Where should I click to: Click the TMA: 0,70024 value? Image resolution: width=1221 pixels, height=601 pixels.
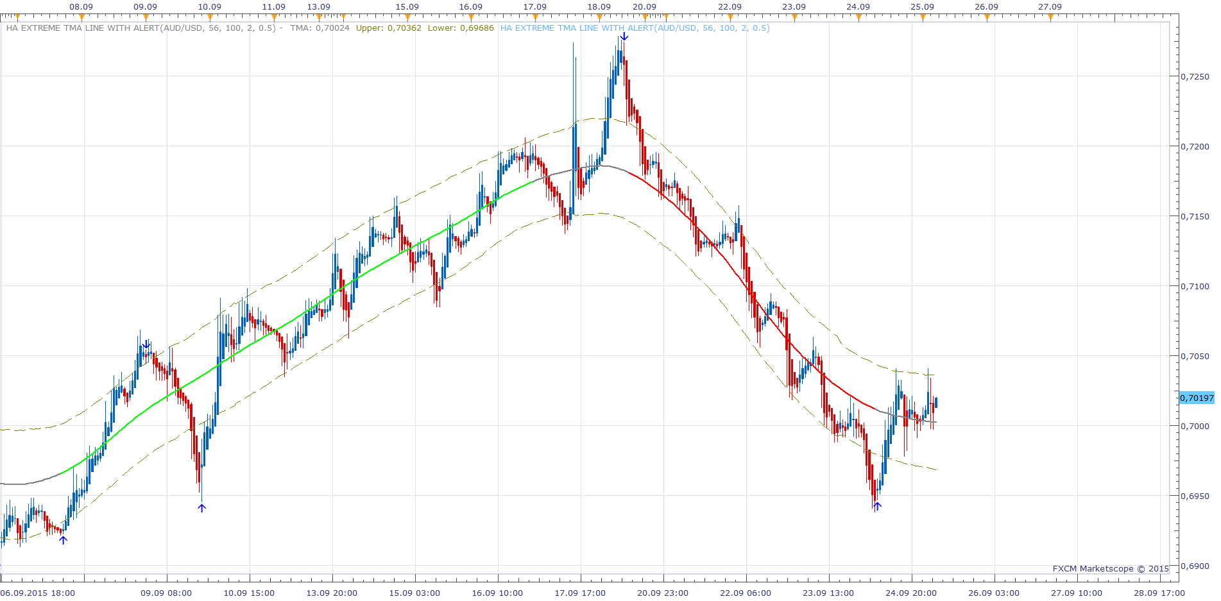(x=320, y=28)
